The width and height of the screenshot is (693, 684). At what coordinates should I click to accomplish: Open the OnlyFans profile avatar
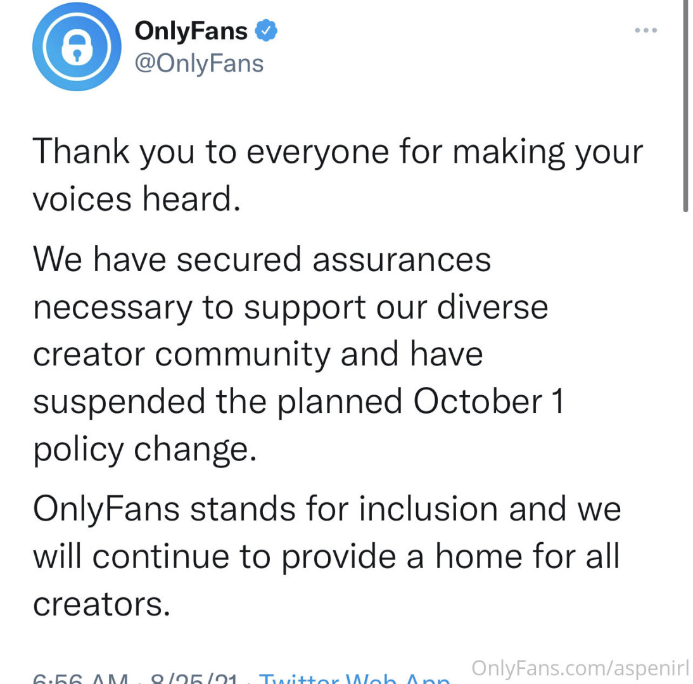[x=77, y=46]
